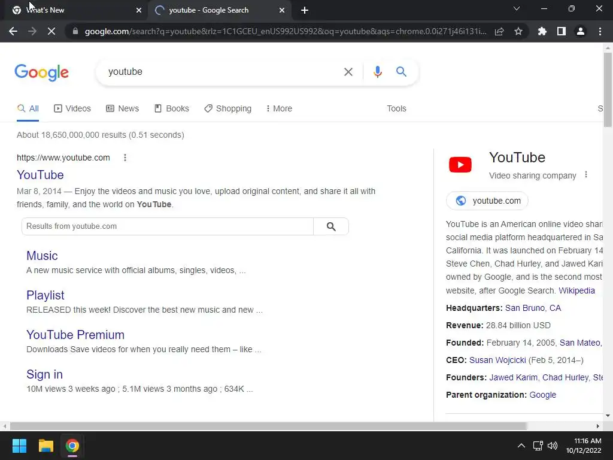Open more options in YouTube knowledge panel
Screen dimensions: 613x460
[x=585, y=174]
